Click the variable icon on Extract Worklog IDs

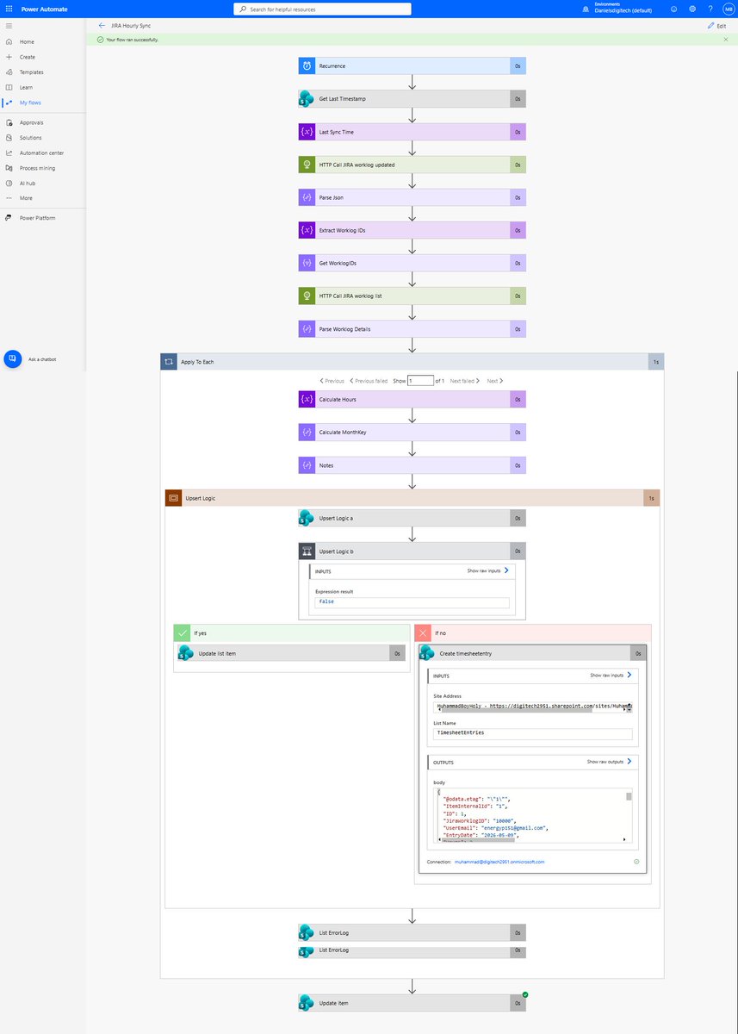tap(307, 230)
